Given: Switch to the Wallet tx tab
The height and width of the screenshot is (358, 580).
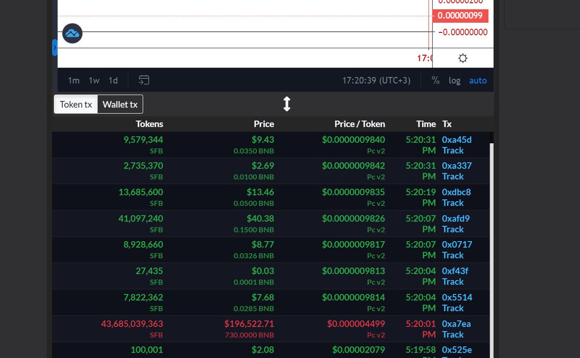Looking at the screenshot, I should click(x=120, y=104).
